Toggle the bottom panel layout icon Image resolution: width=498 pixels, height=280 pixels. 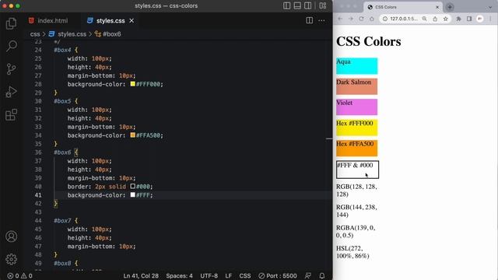297,5
